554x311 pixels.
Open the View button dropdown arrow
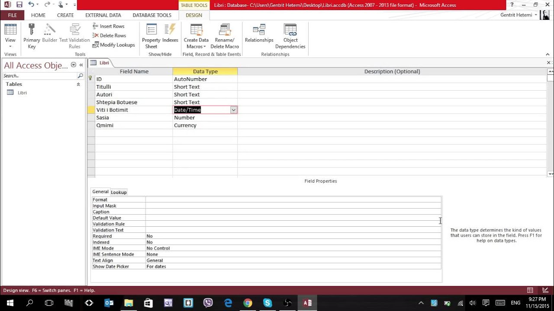[x=10, y=46]
